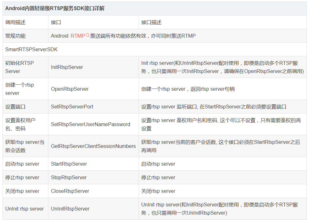The height and width of the screenshot is (220, 309).
Task: Click the '获取rtsp server当前会话数' cell
Action: (25, 146)
